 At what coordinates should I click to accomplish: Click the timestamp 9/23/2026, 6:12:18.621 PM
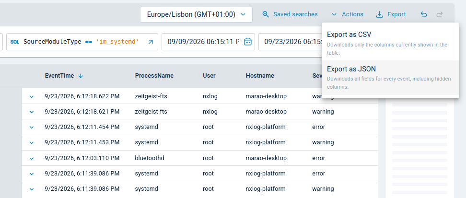[82, 112]
